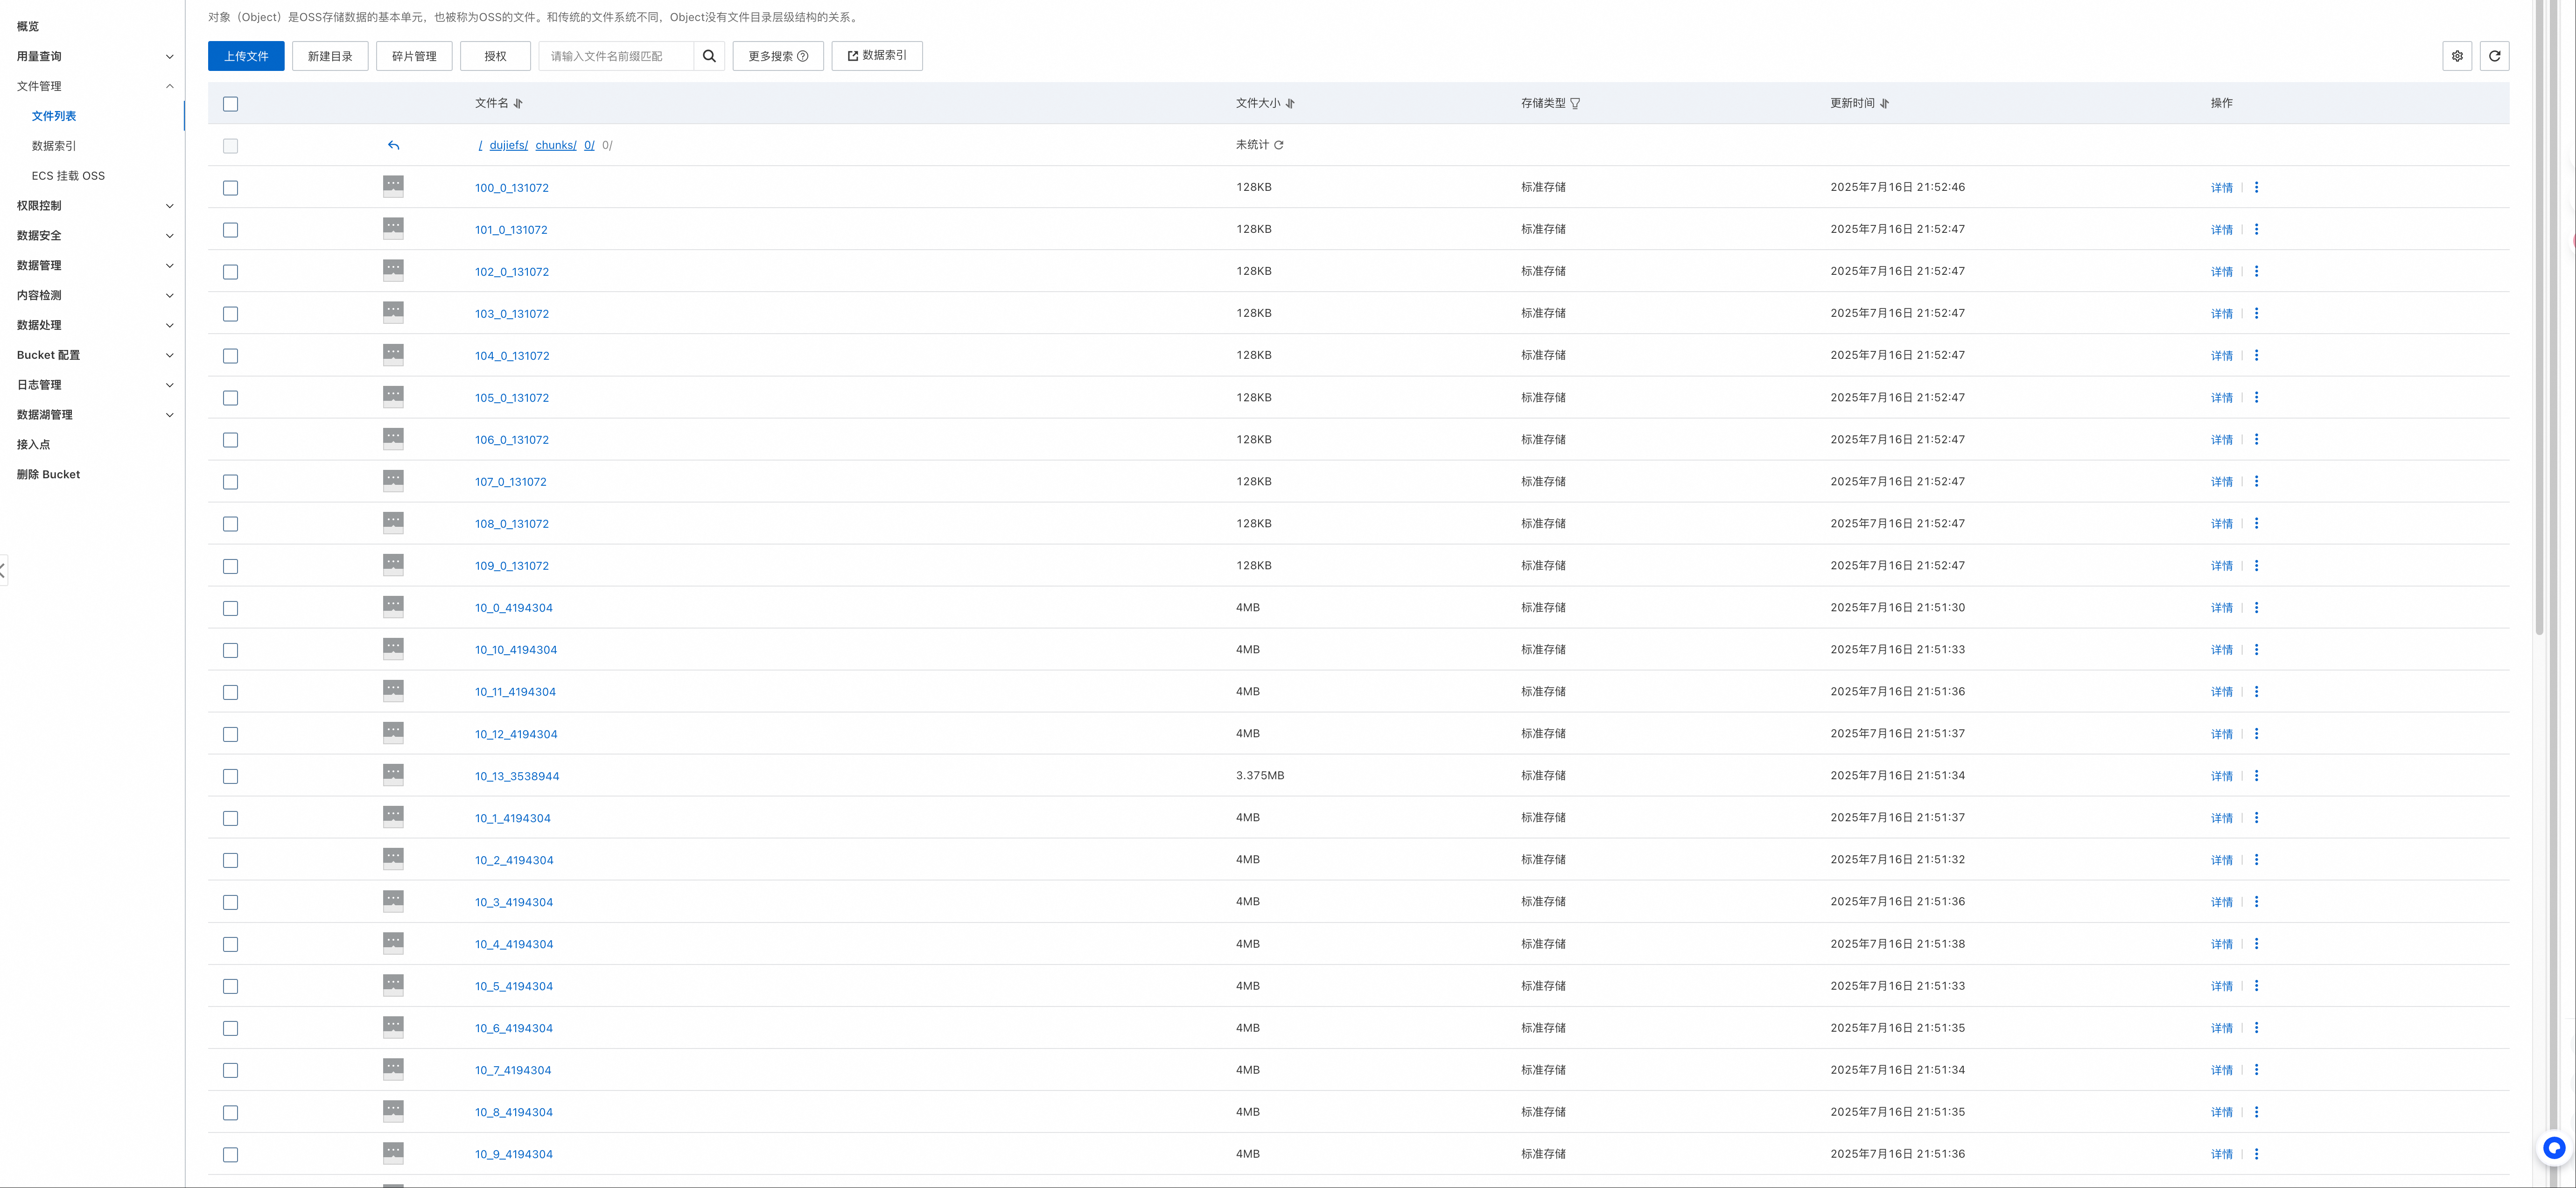This screenshot has height=1188, width=2576.
Task: Open more actions for 10_0_4194304
Action: (2256, 607)
